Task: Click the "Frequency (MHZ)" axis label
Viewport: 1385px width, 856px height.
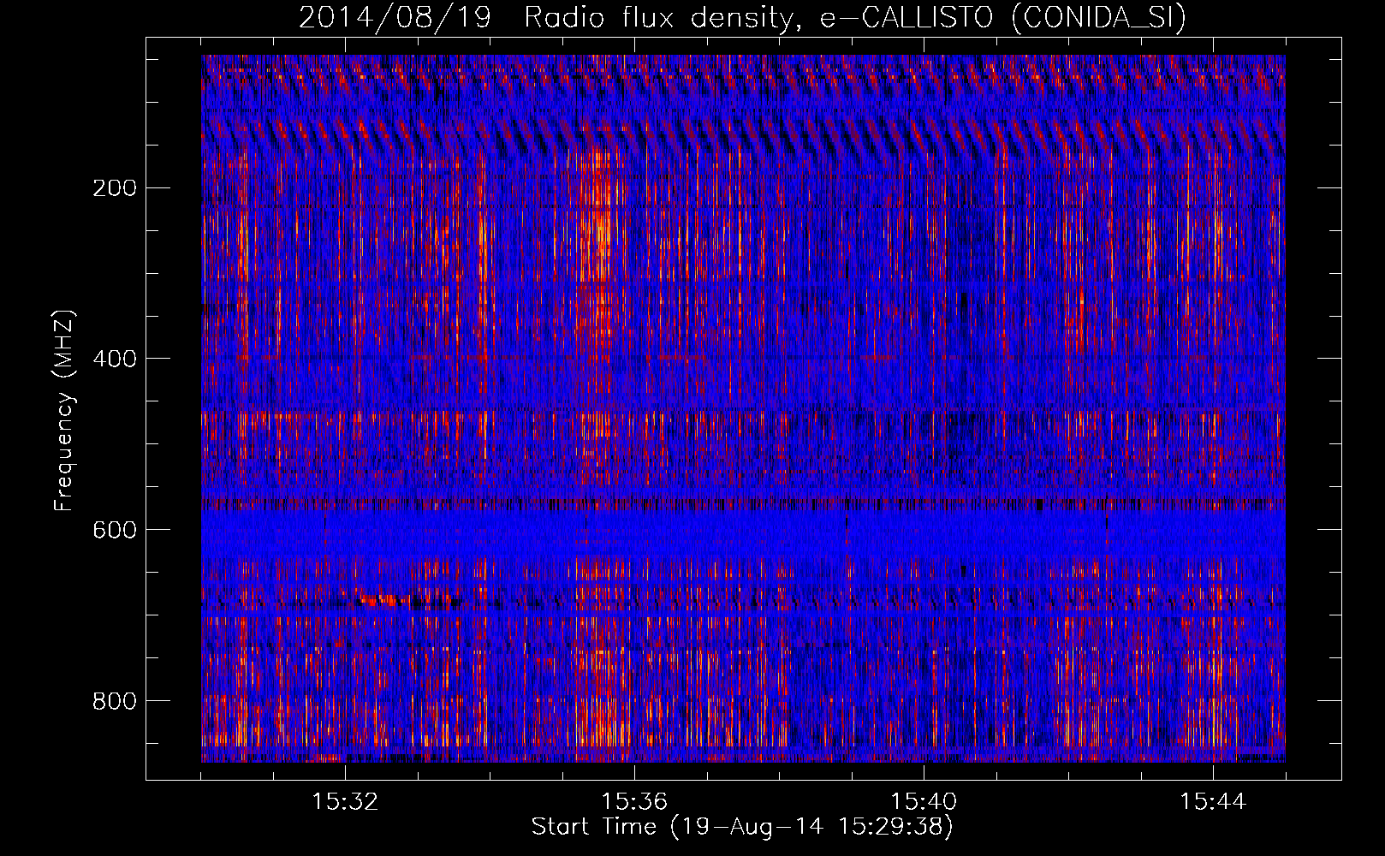Action: (x=64, y=411)
